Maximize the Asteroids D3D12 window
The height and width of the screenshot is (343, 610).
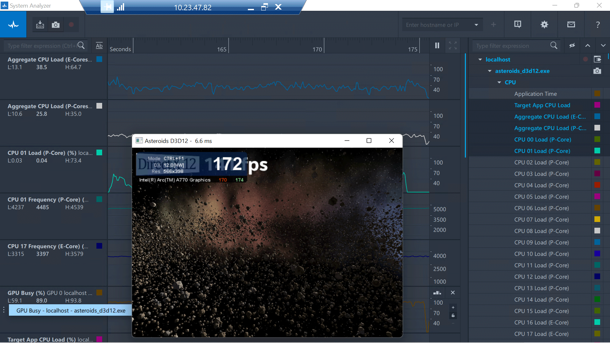(369, 141)
